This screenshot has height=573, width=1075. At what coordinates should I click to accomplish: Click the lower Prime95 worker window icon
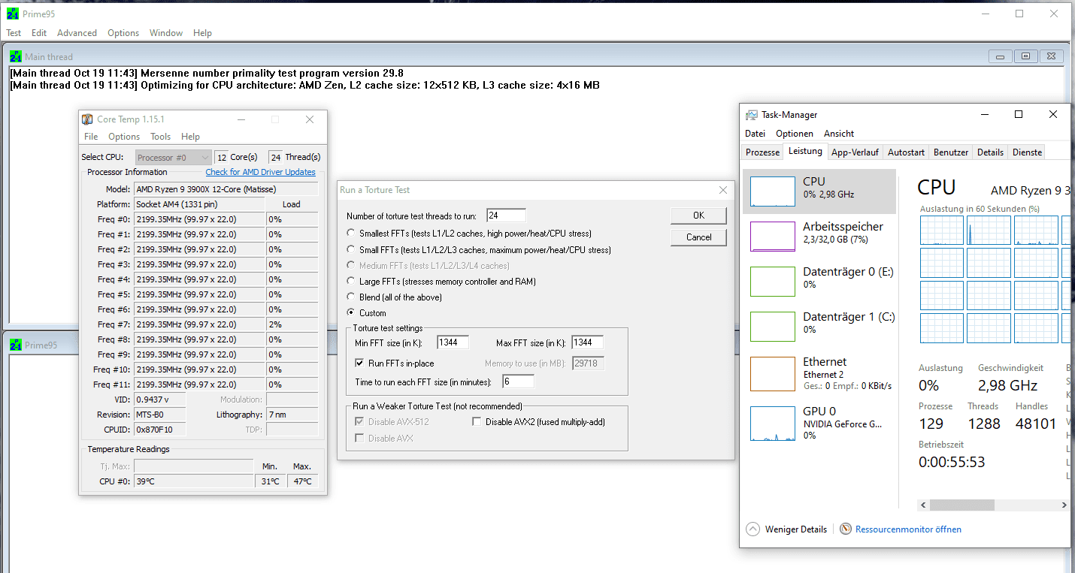tap(16, 345)
